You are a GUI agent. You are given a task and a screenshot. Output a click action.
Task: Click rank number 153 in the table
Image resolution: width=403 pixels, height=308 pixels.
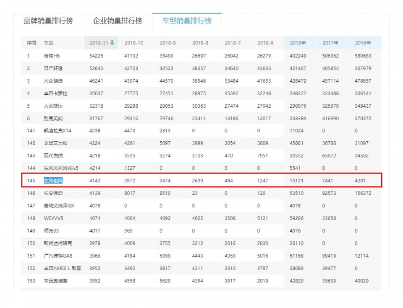31,281
